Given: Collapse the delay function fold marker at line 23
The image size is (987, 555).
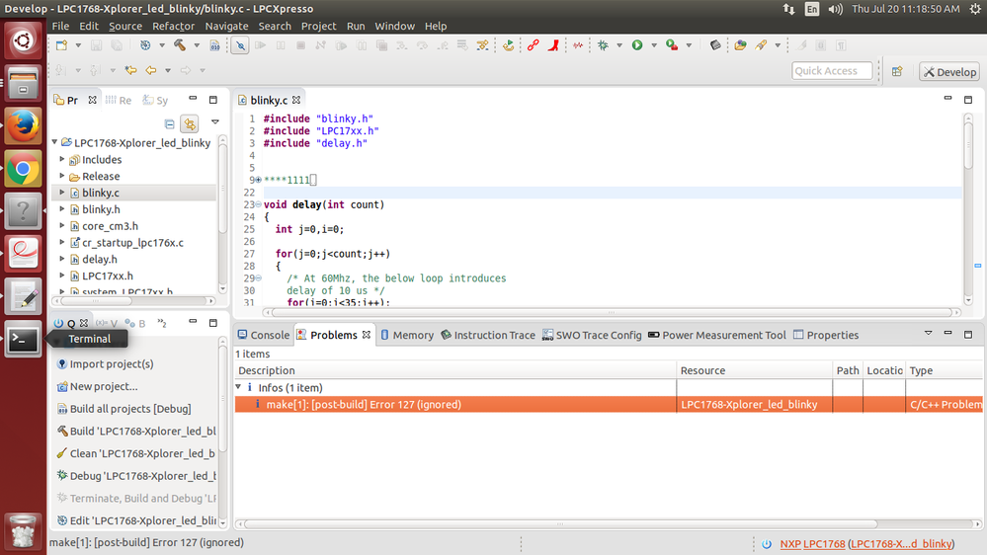Looking at the screenshot, I should coord(257,205).
